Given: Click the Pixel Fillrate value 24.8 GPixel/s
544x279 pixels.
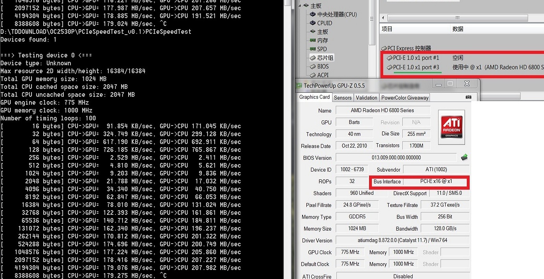Looking at the screenshot, I should click(357, 205).
